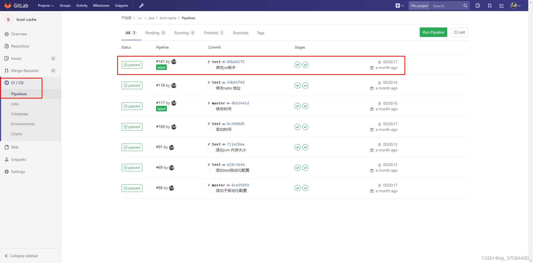Open the Merge Requests sidebar icon
The width and height of the screenshot is (533, 263).
[6, 71]
